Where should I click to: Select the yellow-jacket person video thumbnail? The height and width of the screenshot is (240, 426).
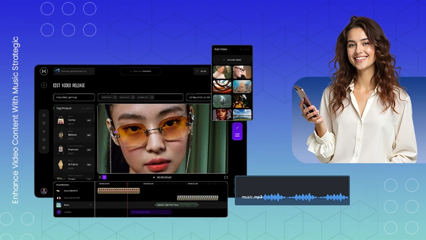pyautogui.click(x=242, y=101)
